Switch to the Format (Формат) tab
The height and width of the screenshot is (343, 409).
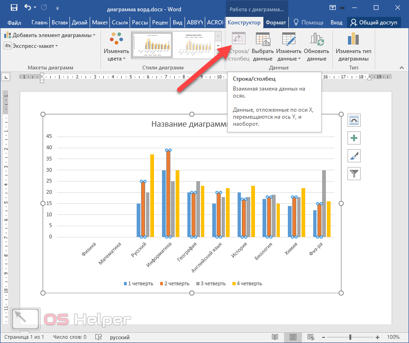pos(276,22)
